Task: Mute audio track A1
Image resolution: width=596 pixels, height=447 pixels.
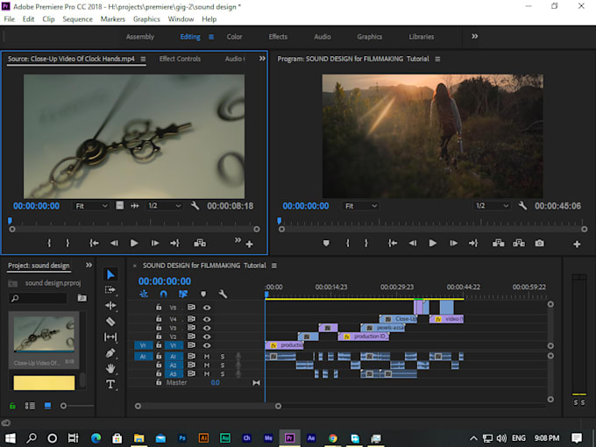Action: tap(207, 357)
